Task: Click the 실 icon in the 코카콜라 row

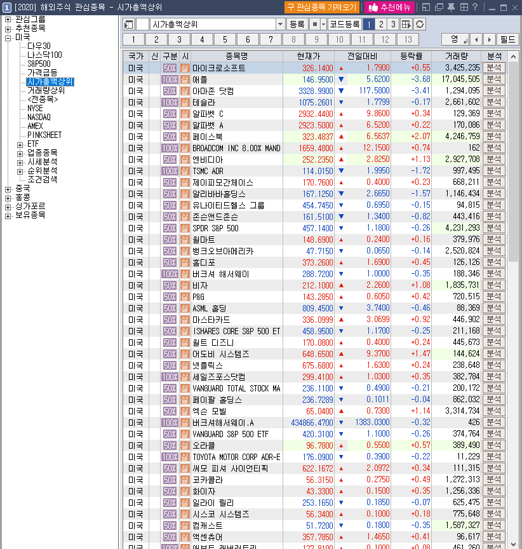Action: pyautogui.click(x=185, y=480)
